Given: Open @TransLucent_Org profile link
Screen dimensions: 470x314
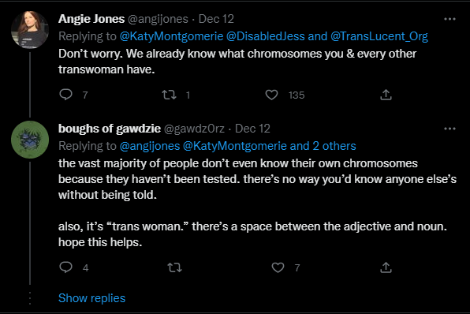Looking at the screenshot, I should 379,36.
